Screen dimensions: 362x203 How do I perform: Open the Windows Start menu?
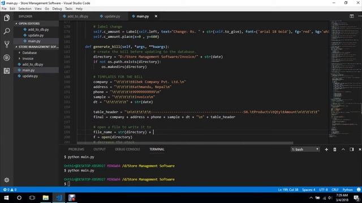click(x=6, y=198)
